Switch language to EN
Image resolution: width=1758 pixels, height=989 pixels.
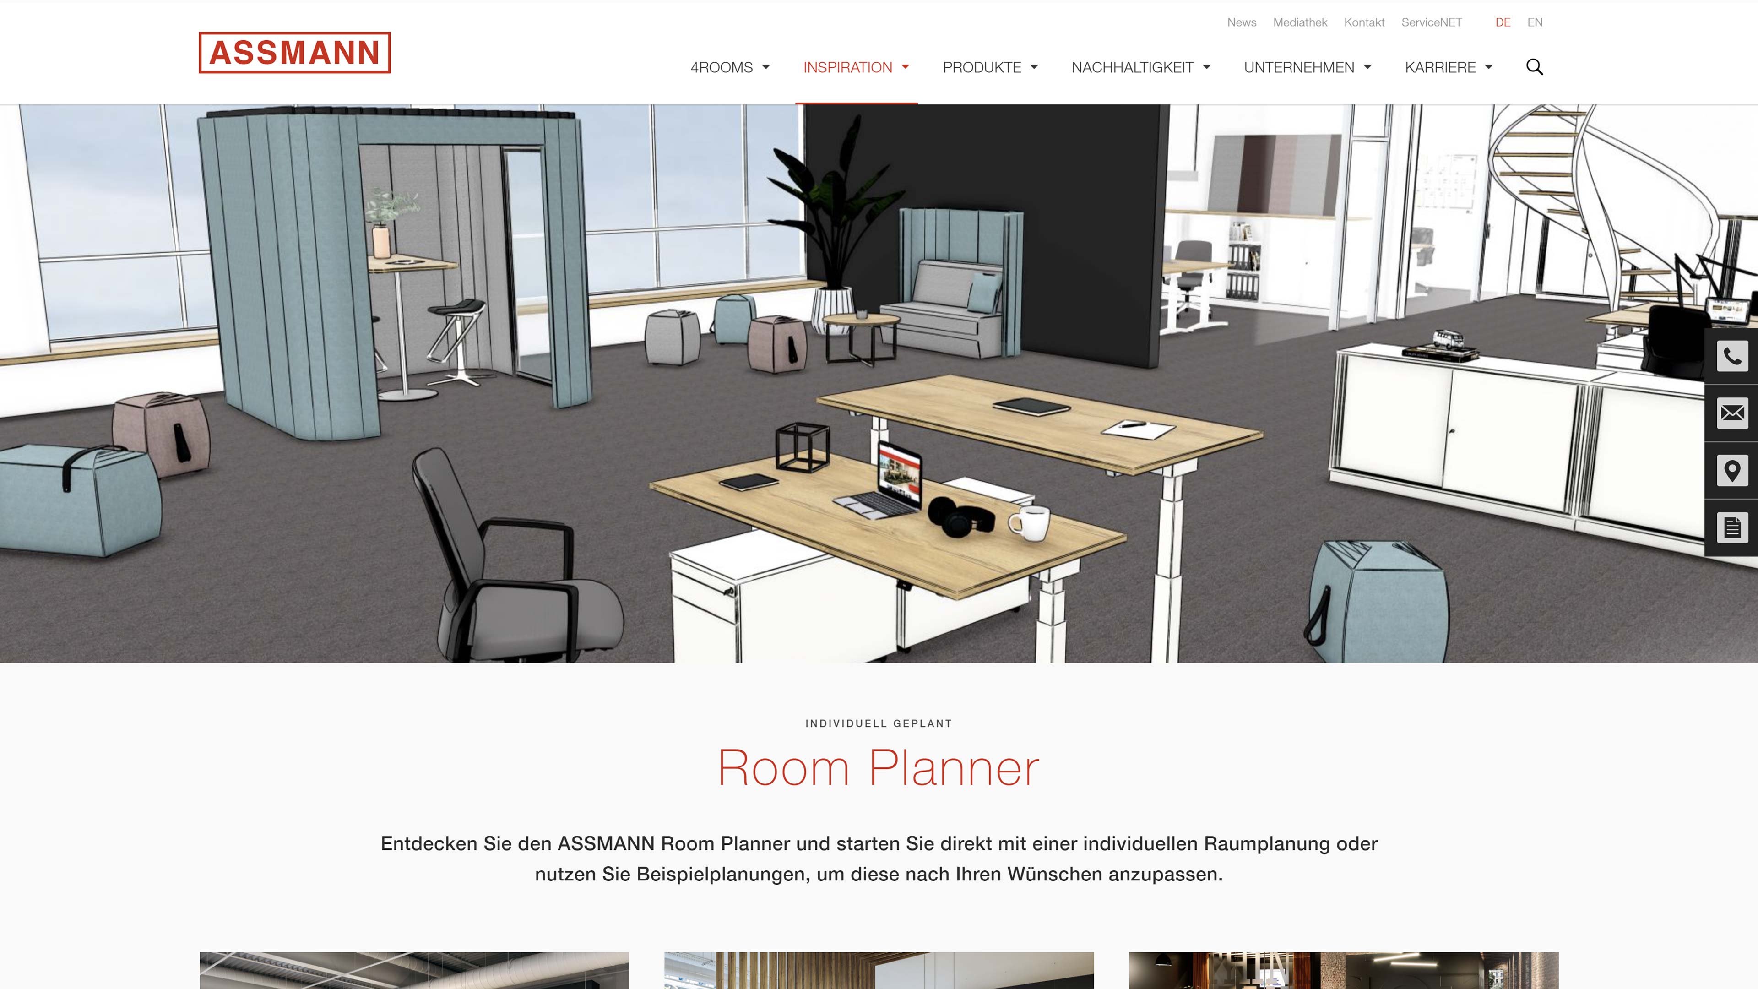pos(1535,22)
